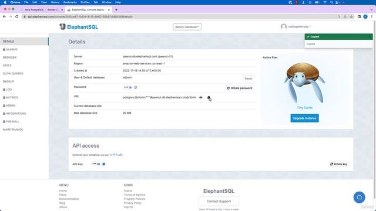Click Contact Support button

(x=219, y=202)
